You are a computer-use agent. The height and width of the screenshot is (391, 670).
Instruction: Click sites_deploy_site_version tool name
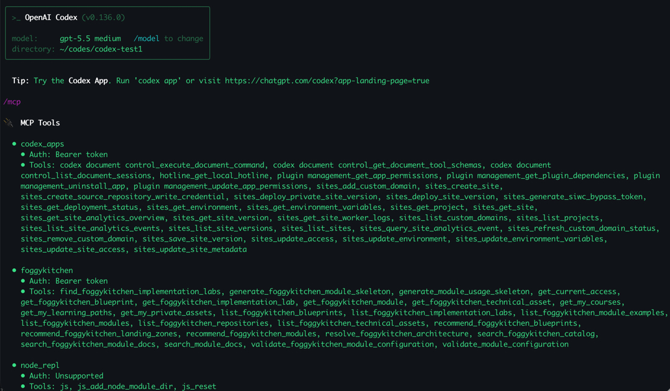pyautogui.click(x=440, y=196)
